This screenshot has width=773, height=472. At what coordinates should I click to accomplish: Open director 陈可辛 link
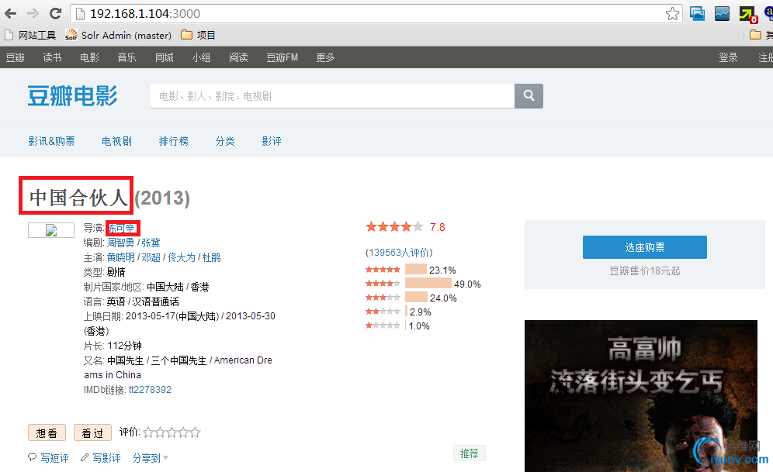click(122, 228)
